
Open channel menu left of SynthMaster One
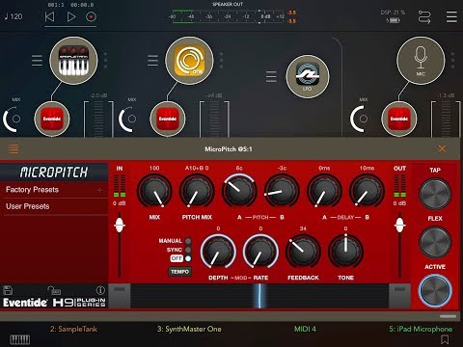pos(152,61)
